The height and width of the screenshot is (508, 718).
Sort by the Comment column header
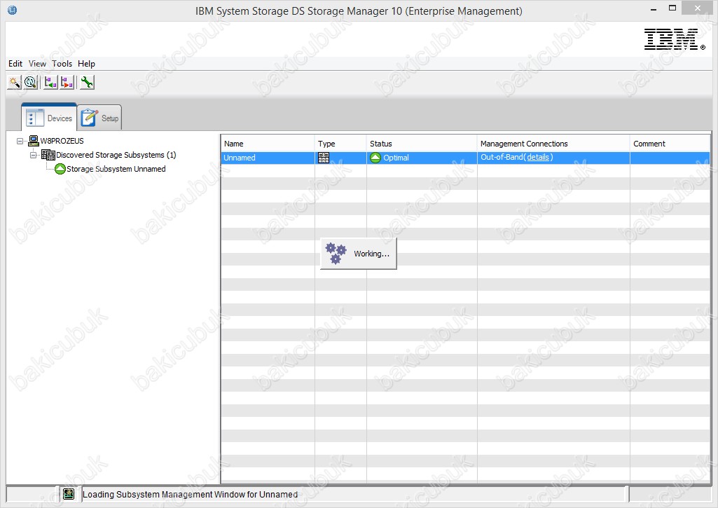tap(670, 144)
